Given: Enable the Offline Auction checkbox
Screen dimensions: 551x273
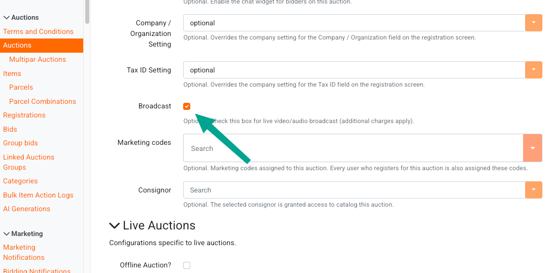Looking at the screenshot, I should (x=187, y=265).
